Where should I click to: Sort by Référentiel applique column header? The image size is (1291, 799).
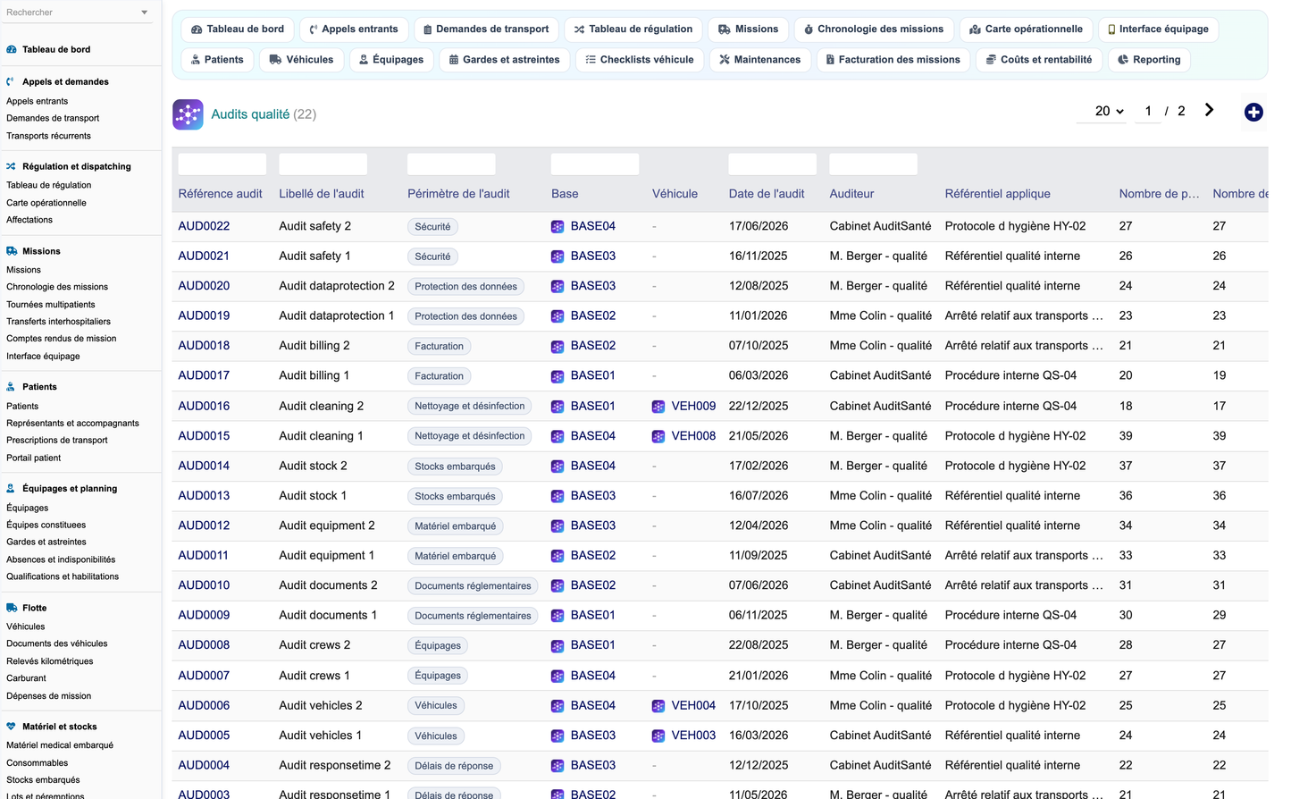coord(998,194)
